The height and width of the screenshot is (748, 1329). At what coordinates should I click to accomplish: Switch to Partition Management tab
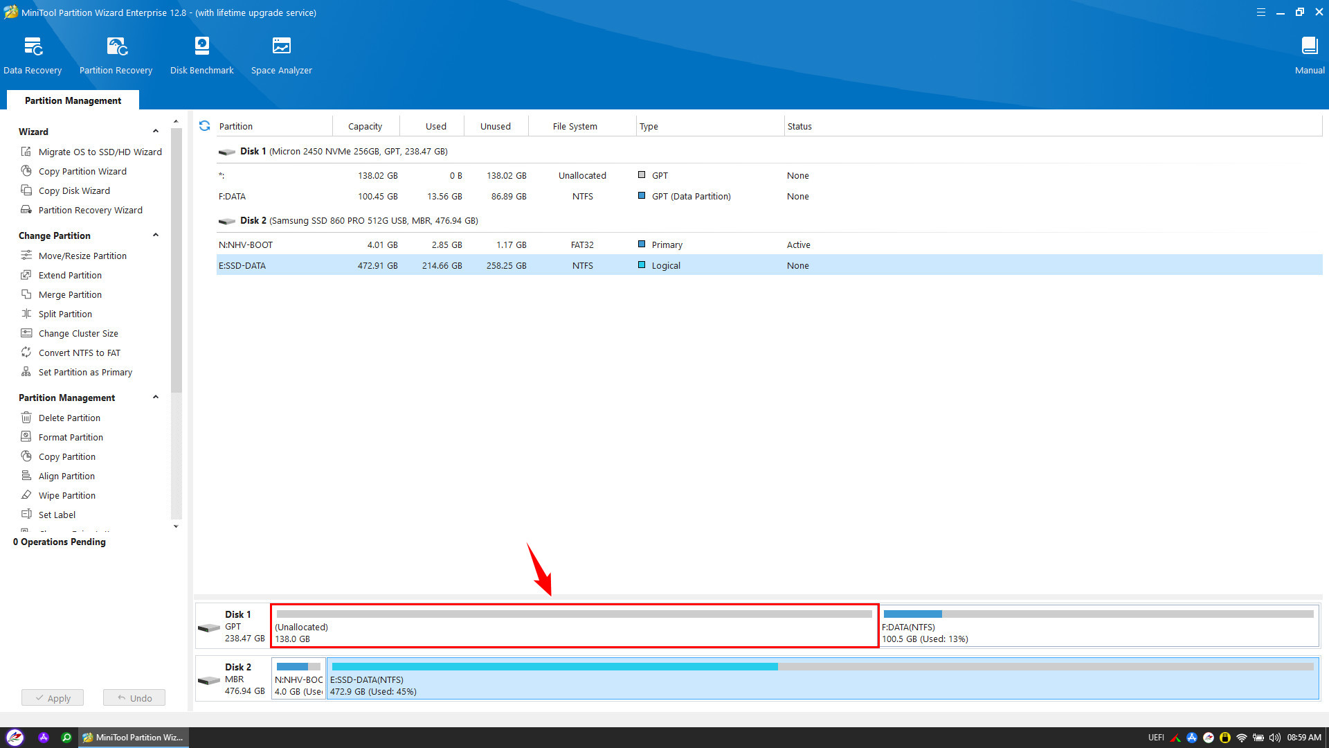tap(73, 100)
